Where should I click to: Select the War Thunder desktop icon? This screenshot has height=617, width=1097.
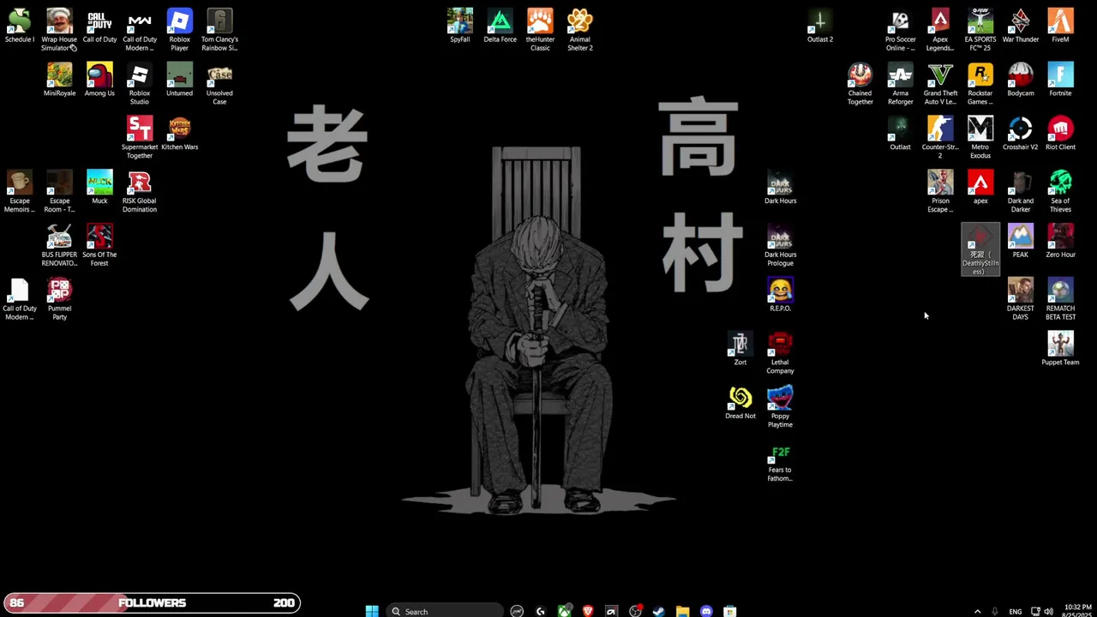point(1020,26)
